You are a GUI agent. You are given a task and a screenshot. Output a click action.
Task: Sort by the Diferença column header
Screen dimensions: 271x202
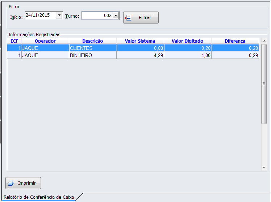[235, 41]
